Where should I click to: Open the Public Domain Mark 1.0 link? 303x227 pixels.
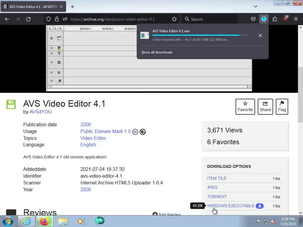pos(106,132)
